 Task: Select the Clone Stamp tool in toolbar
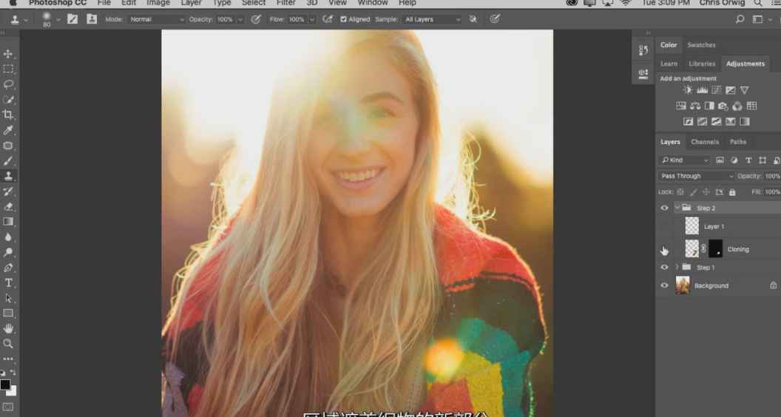click(x=8, y=176)
